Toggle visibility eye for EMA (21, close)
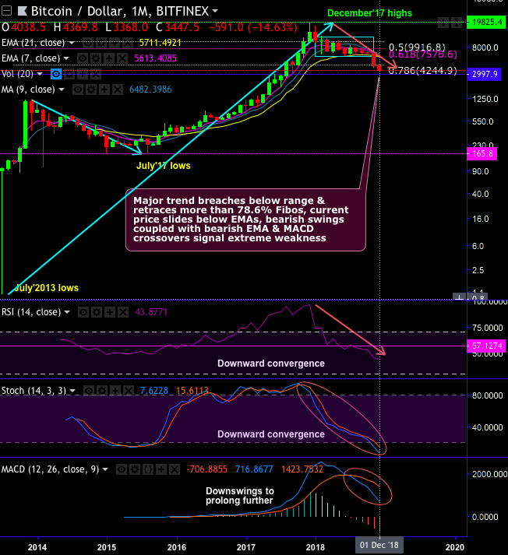 coord(88,43)
